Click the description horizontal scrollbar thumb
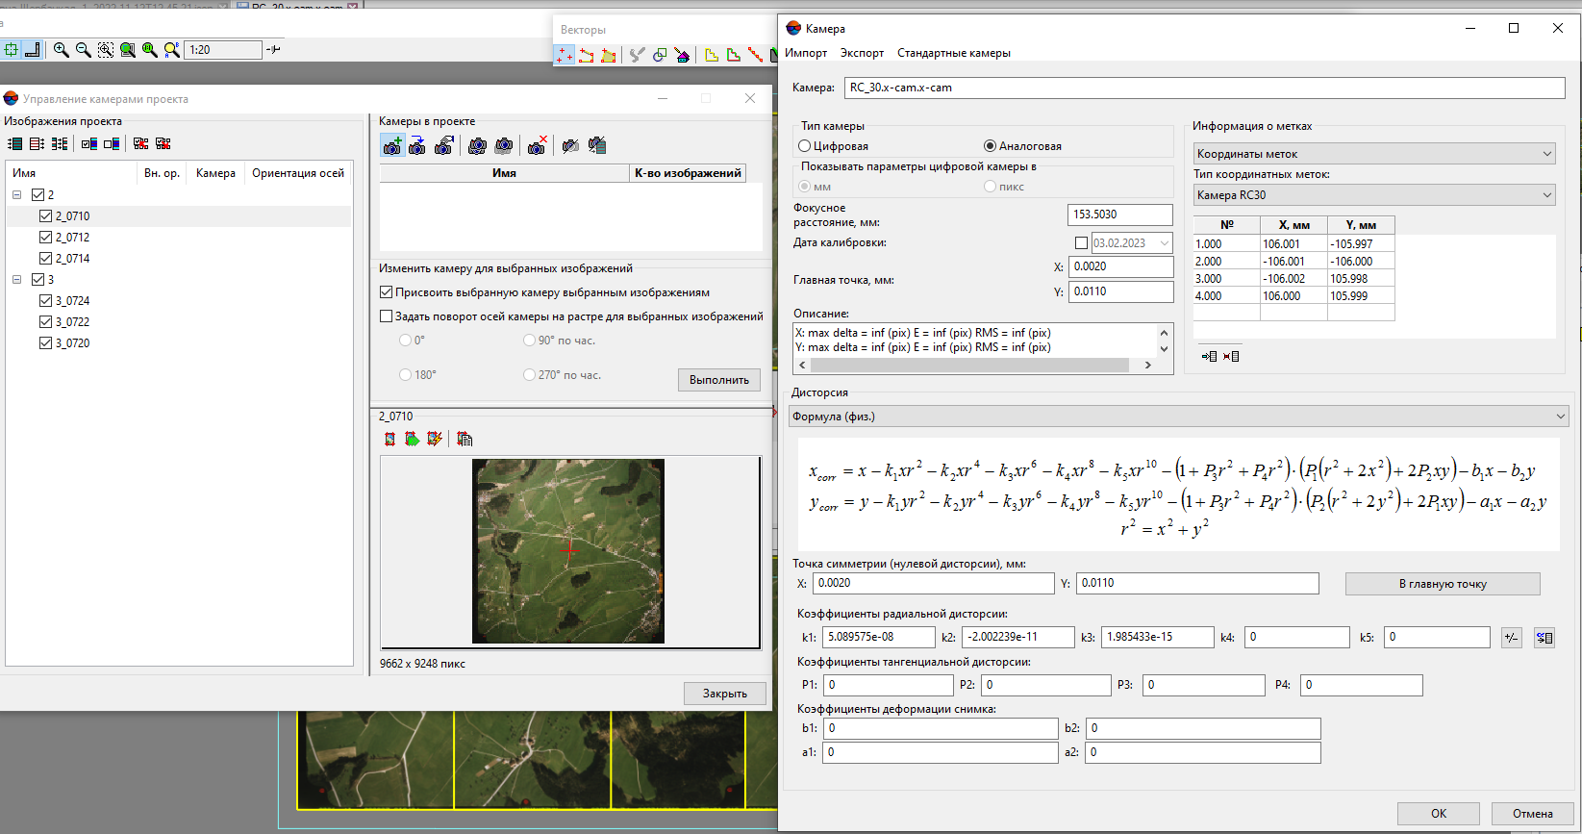Screen dimensions: 1582x834 [969, 366]
